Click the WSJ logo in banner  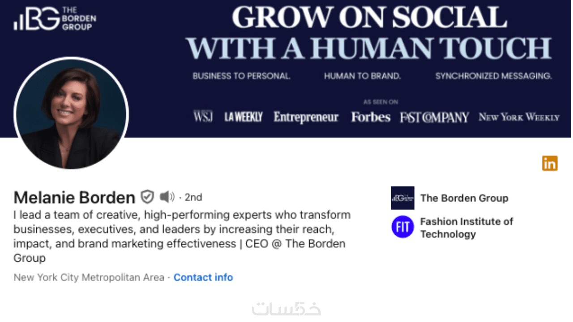coord(203,117)
